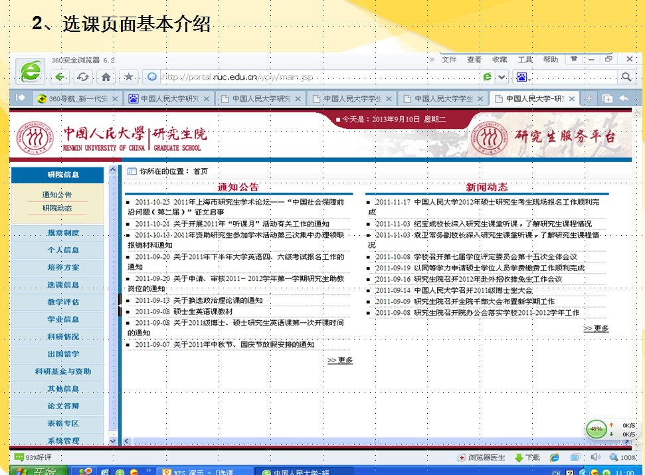Open the new tab plus button
Viewport: 645px width, 475px height.
point(588,98)
